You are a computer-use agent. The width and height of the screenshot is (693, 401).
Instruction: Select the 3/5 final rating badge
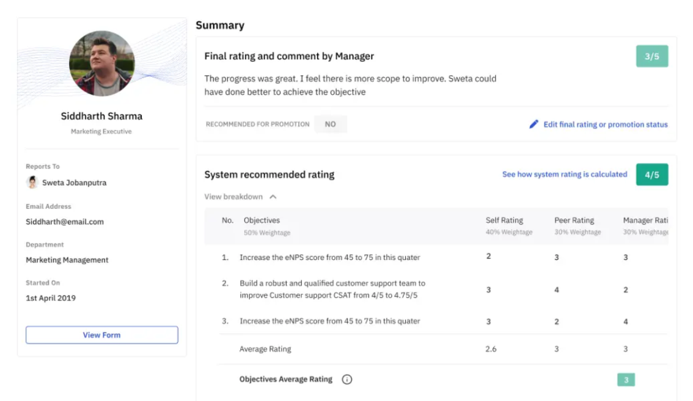[652, 56]
